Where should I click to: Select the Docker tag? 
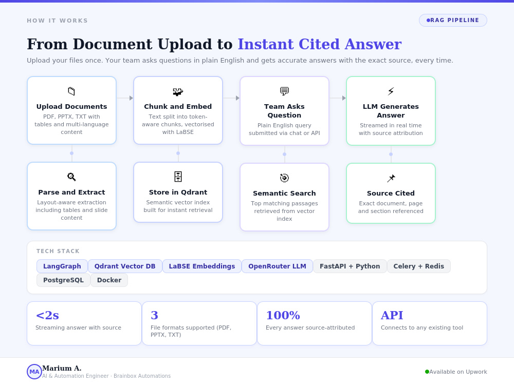[109, 280]
